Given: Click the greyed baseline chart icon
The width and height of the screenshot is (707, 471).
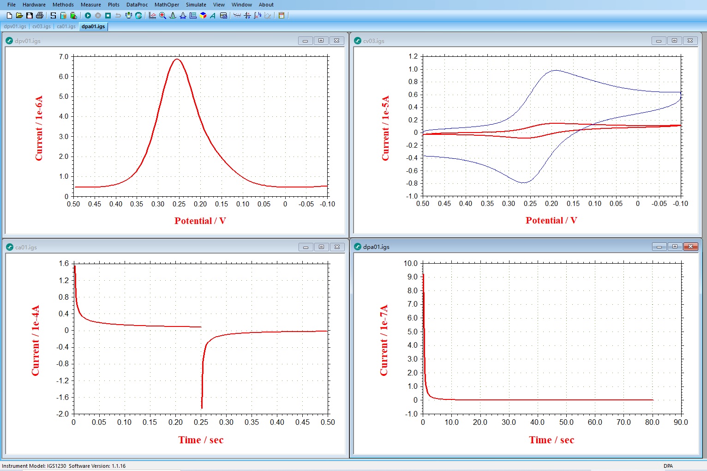Looking at the screenshot, I should point(268,15).
